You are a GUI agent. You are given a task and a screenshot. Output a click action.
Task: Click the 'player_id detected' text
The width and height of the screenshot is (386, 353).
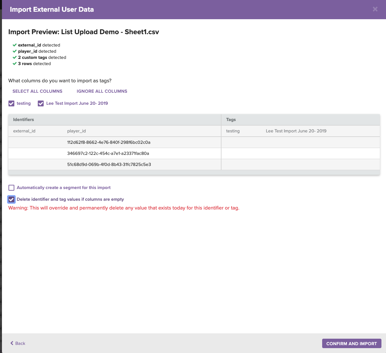point(37,51)
